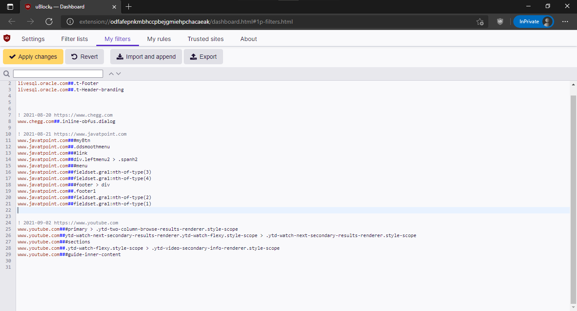Click the InPrivate profile button
Image resolution: width=577 pixels, height=311 pixels.
click(533, 22)
